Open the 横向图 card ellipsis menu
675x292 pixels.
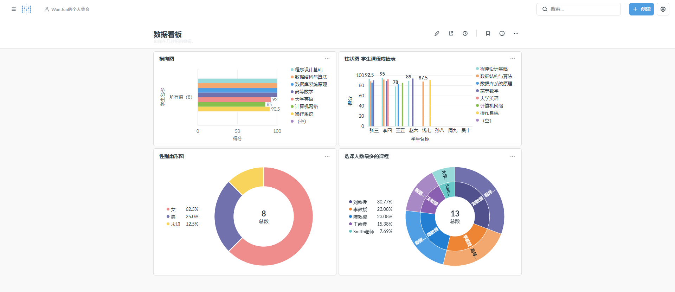327,59
